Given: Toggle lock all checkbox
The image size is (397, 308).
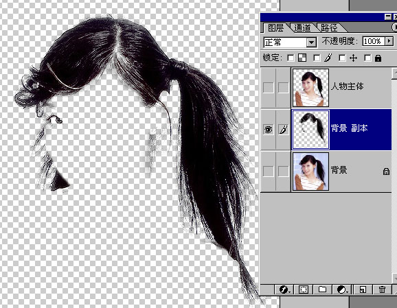Looking at the screenshot, I should coord(367,58).
